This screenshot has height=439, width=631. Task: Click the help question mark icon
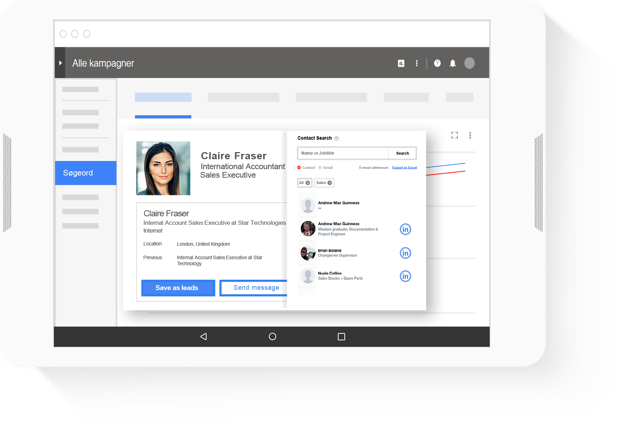437,63
